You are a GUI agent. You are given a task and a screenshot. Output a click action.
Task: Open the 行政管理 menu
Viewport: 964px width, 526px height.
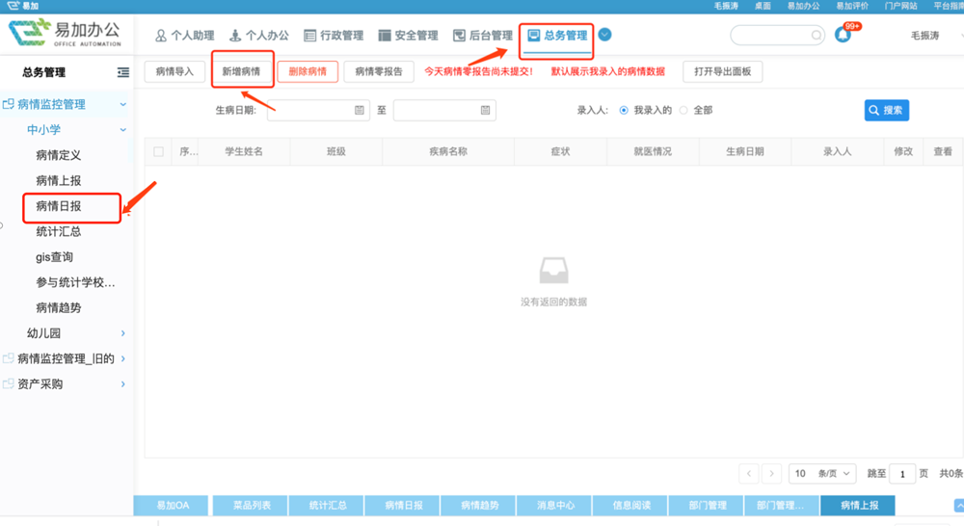(334, 36)
